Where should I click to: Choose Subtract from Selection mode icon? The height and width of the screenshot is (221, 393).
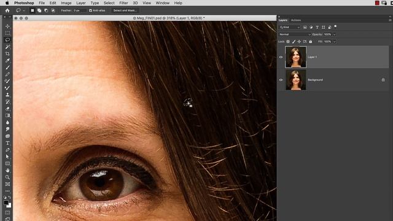coord(46,10)
